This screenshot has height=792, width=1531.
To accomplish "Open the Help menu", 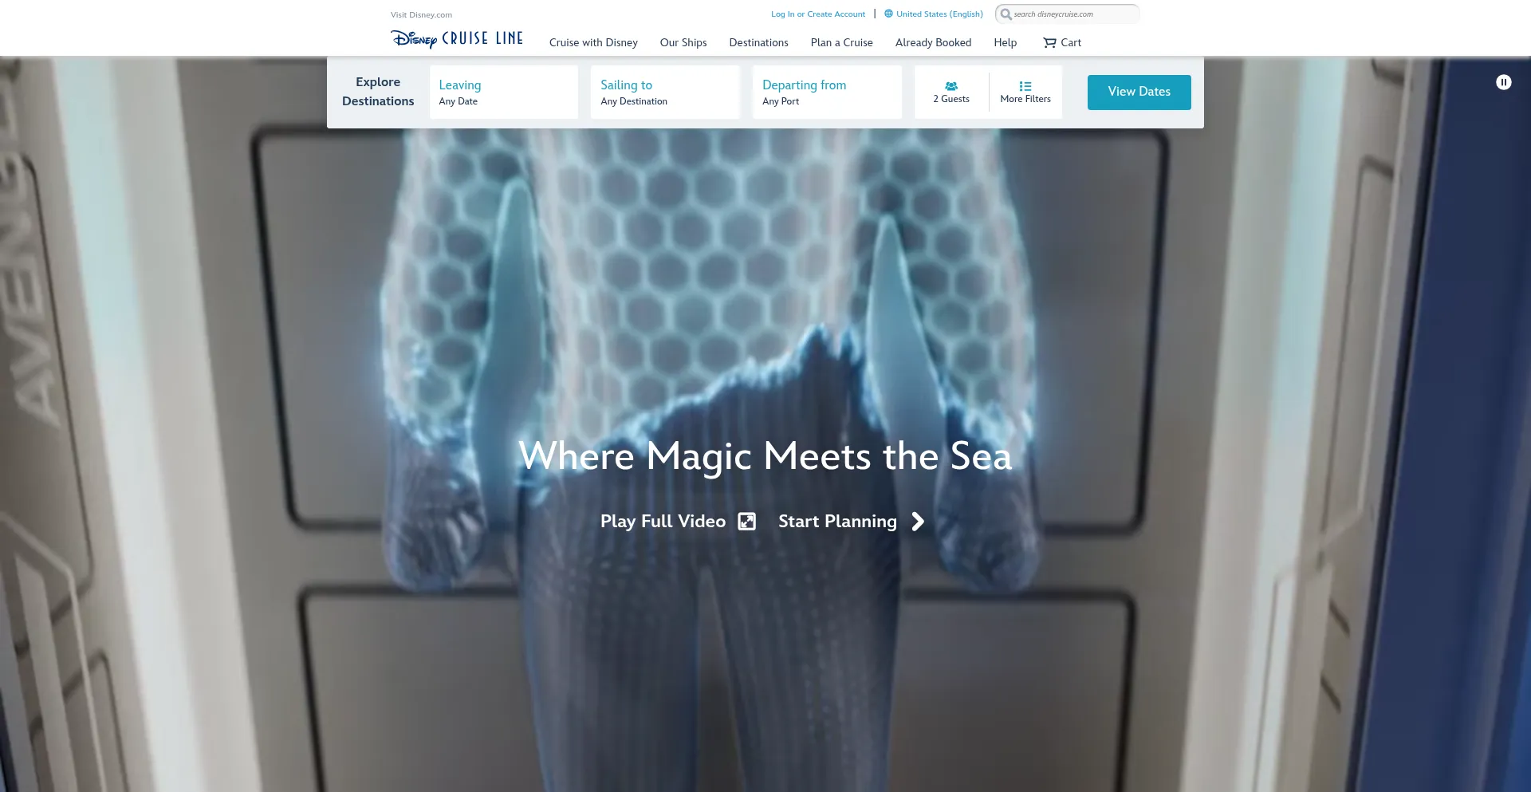I will 1005,43.
